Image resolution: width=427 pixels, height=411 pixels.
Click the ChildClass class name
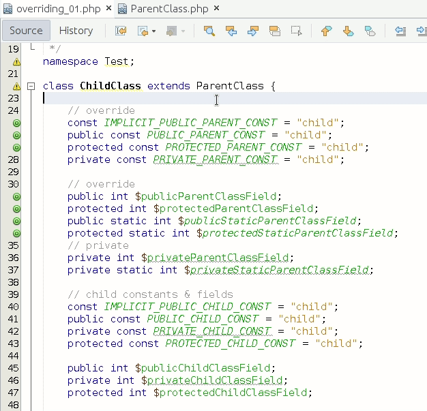(x=111, y=86)
